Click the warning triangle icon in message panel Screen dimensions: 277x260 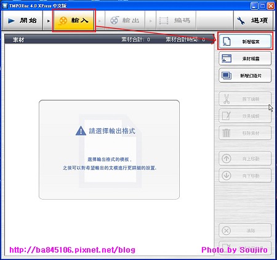coord(81,131)
